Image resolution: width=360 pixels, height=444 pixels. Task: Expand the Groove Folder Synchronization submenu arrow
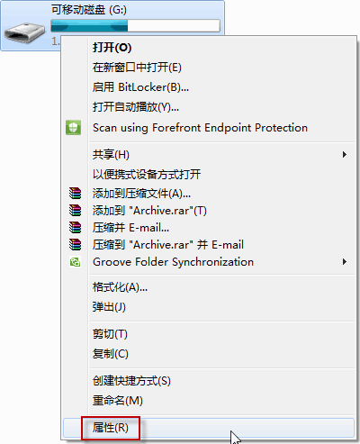[x=345, y=262]
